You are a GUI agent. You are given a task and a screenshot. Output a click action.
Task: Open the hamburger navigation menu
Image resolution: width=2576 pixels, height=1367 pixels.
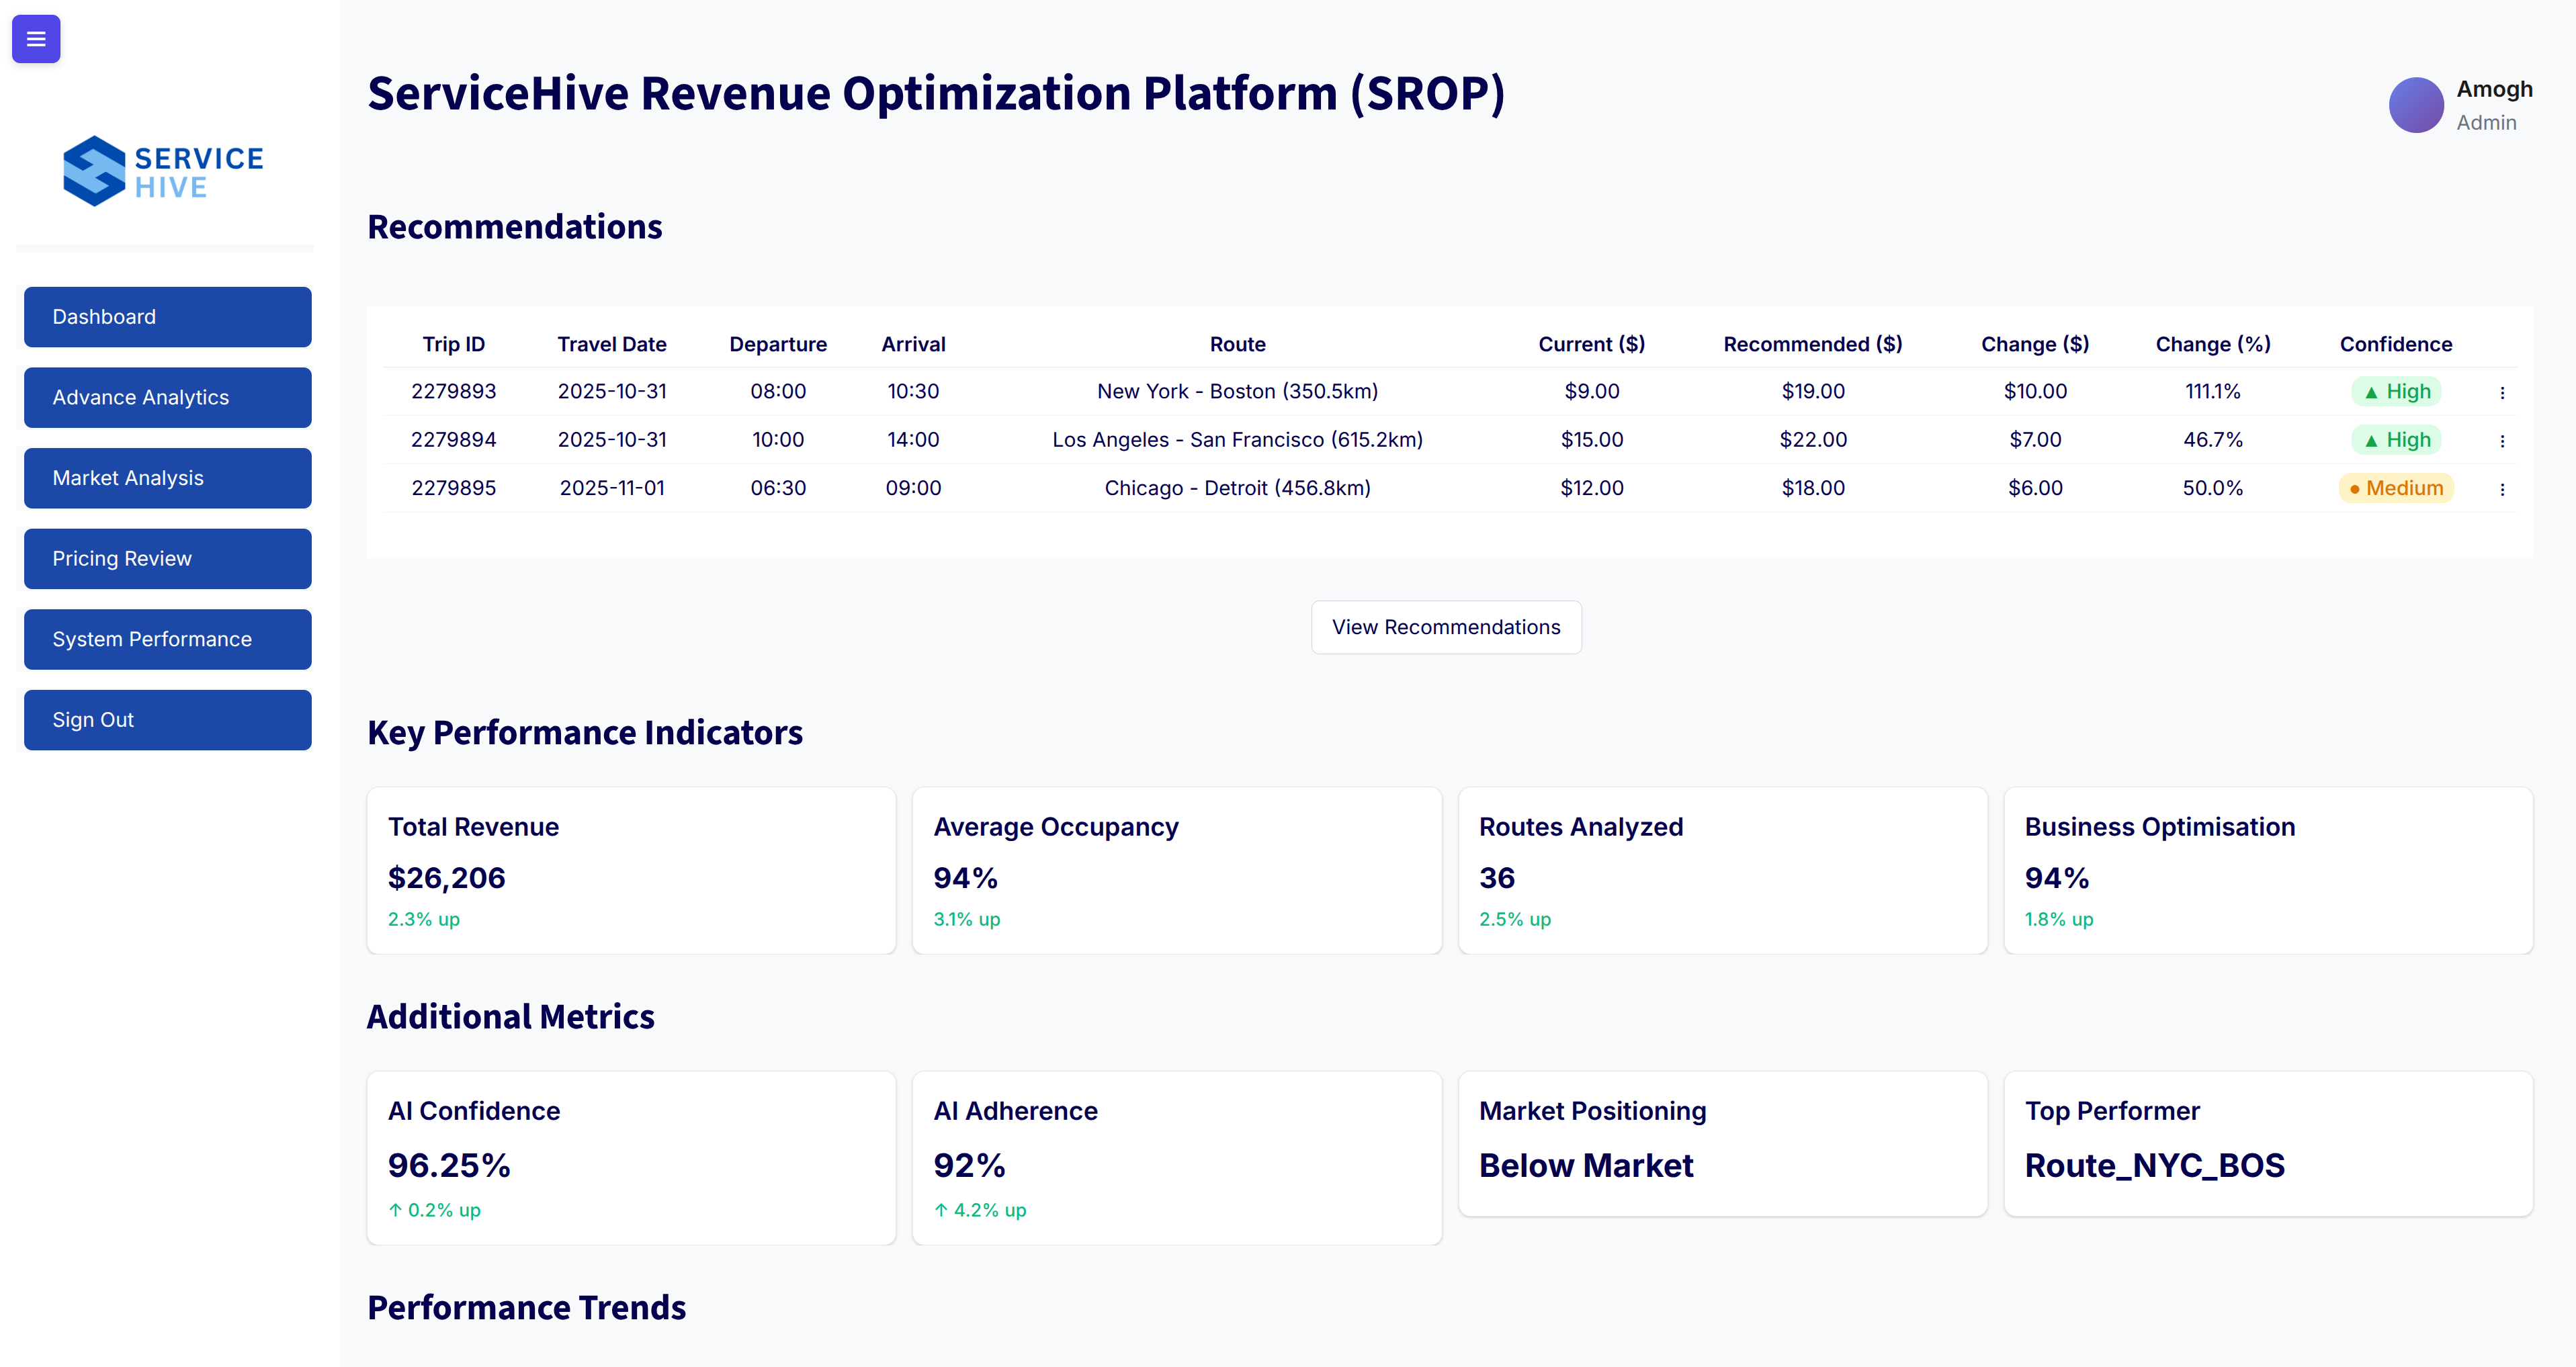pyautogui.click(x=36, y=39)
